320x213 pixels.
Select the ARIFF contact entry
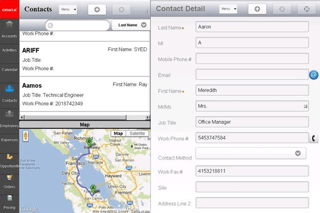coord(85,59)
